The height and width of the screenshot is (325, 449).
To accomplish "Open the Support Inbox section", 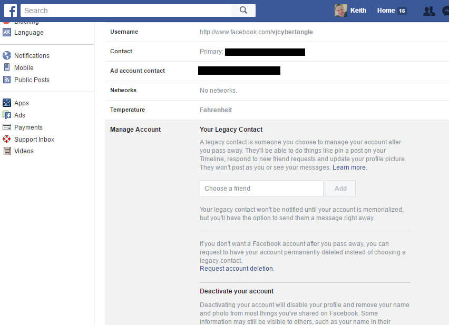I will (x=28, y=140).
